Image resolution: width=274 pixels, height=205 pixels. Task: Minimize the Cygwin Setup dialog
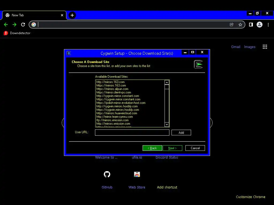(x=185, y=52)
